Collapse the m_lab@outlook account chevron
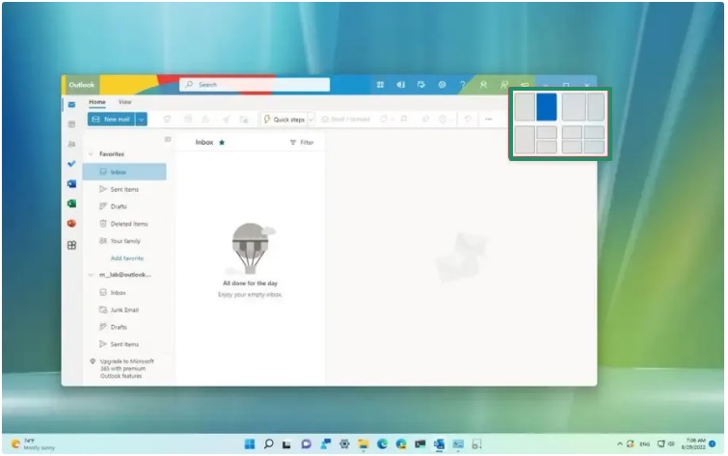 (91, 275)
